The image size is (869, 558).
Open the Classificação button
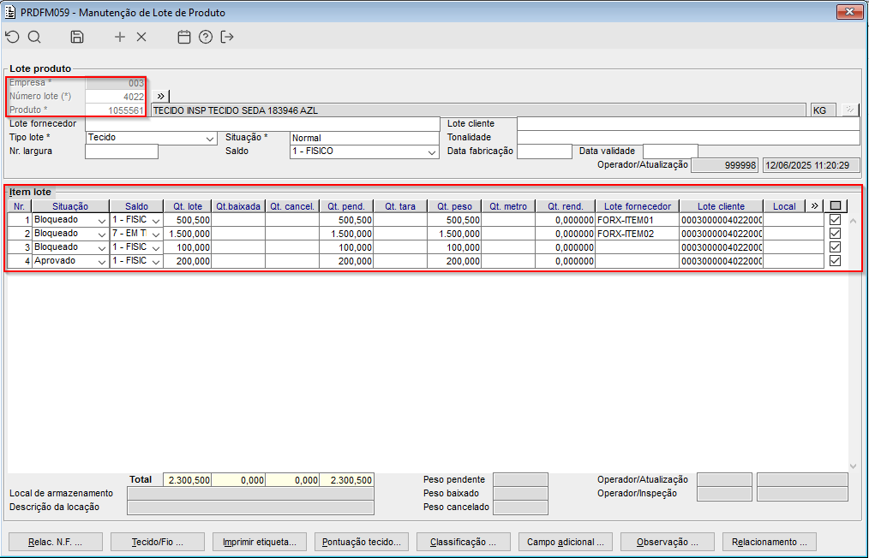pyautogui.click(x=463, y=542)
